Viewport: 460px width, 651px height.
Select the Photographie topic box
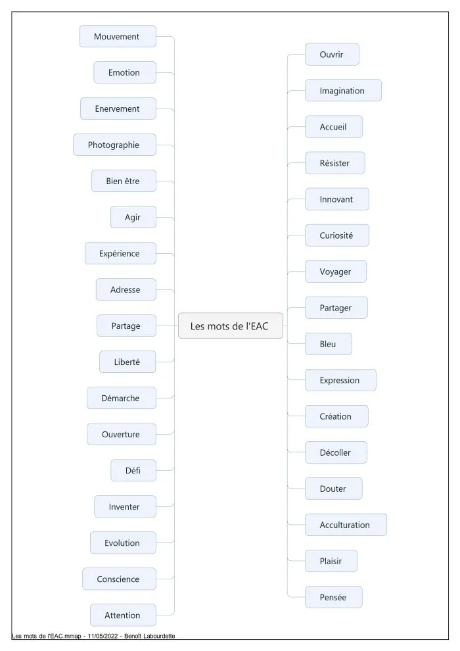[115, 145]
